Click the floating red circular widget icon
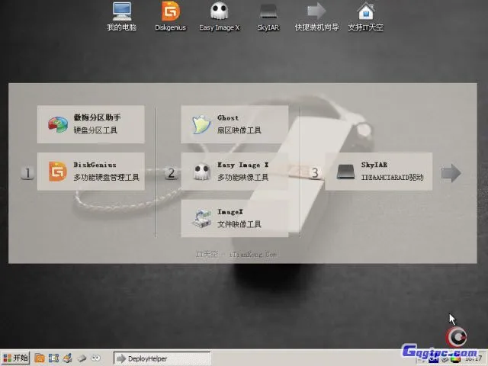The image size is (488, 366). click(x=456, y=337)
